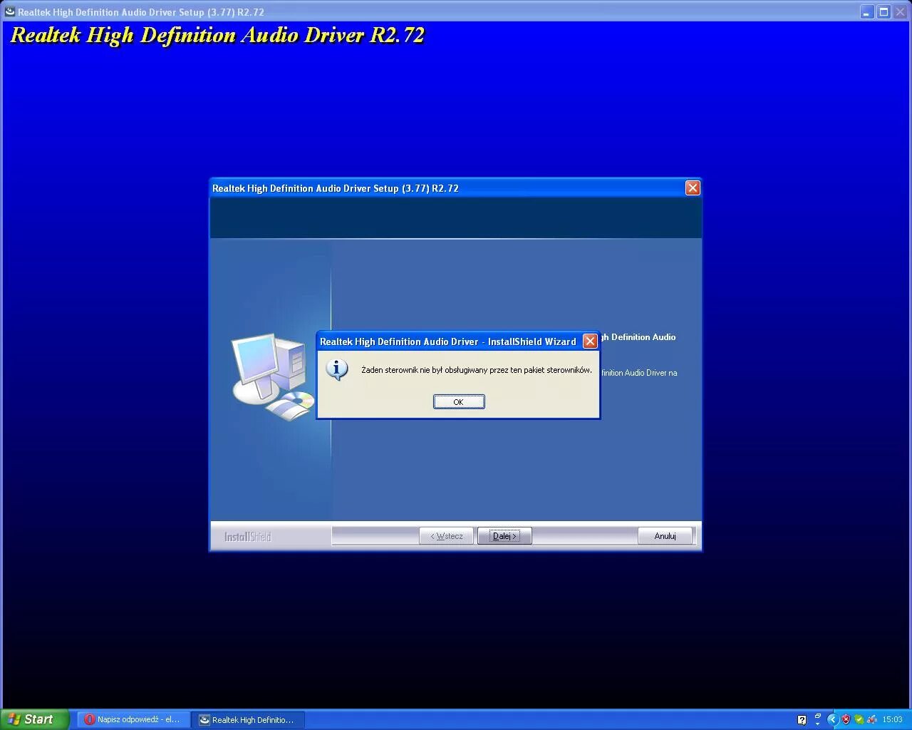
Task: Open the antivirus fish icon in system tray
Action: [872, 719]
